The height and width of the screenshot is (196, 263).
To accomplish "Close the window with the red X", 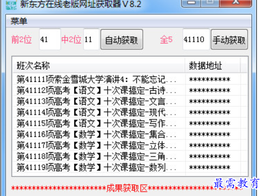I will point(236,3).
